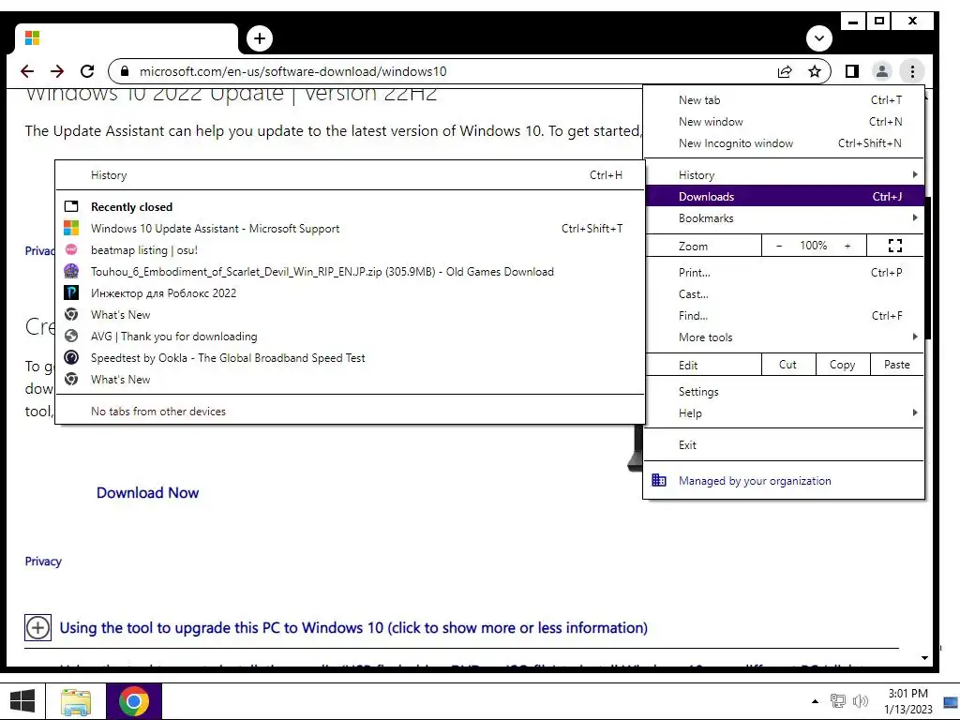The image size is (960, 720).
Task: Click the blue P favicon
Action: click(71, 292)
